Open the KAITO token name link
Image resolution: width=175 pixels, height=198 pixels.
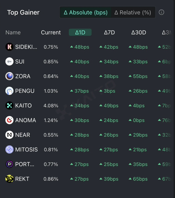23,105
